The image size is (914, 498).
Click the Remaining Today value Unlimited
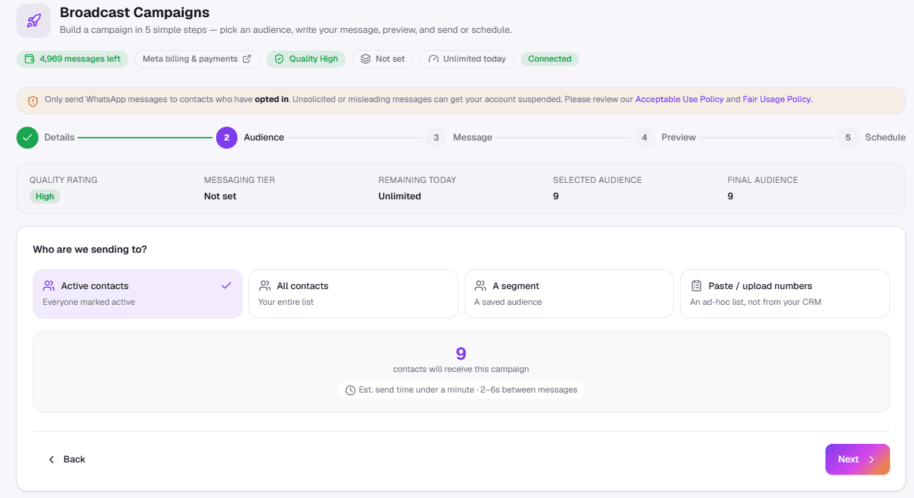pyautogui.click(x=399, y=196)
